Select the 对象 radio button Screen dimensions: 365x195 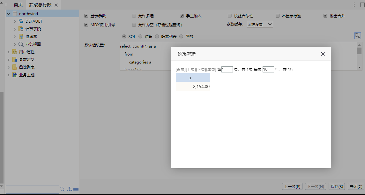coord(140,37)
